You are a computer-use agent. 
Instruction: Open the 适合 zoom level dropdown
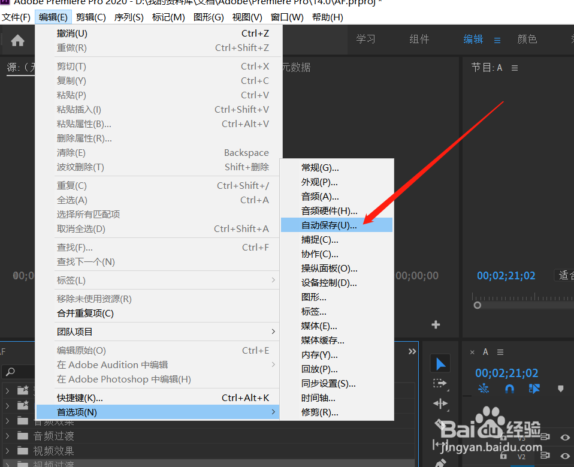tap(564, 275)
